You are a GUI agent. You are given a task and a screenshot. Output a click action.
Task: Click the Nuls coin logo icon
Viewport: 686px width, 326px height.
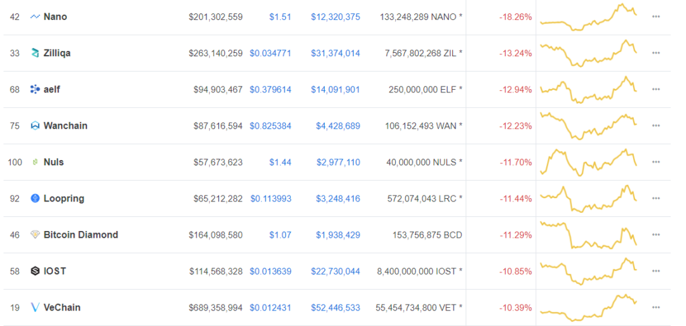[x=36, y=162]
